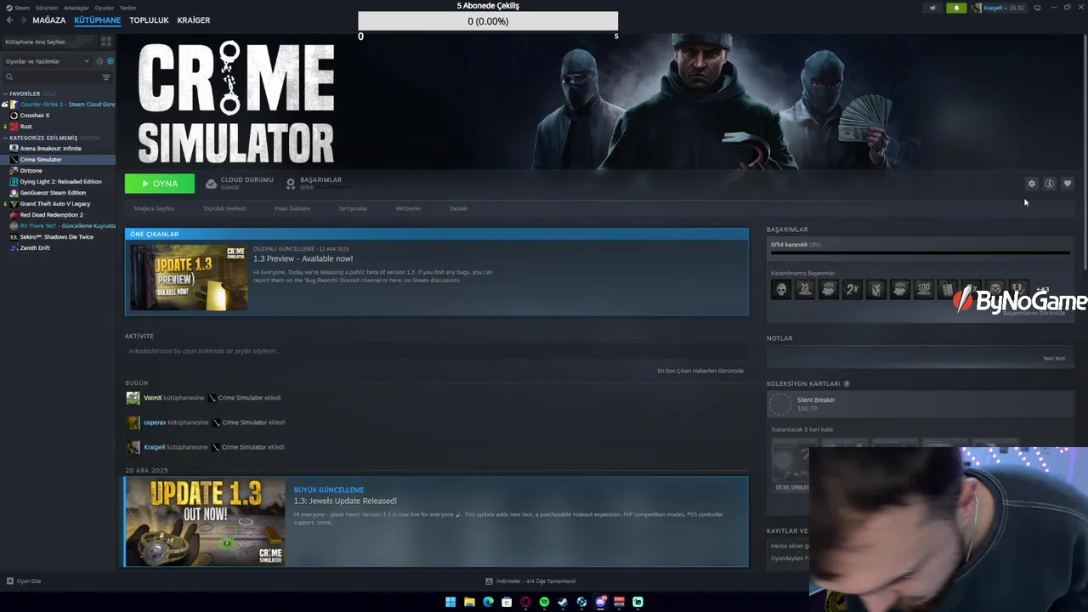Open the TOPLULUK community tab
Viewport: 1088px width, 612px height.
click(149, 20)
